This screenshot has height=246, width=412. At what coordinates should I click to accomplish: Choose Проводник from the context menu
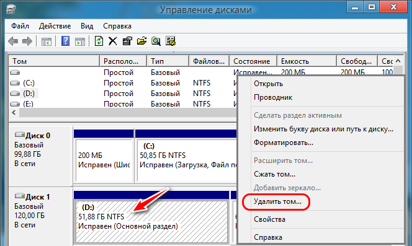(x=273, y=97)
